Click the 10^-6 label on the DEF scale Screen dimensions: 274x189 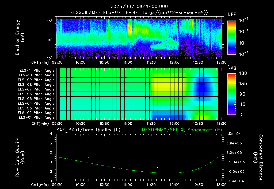(x=243, y=54)
